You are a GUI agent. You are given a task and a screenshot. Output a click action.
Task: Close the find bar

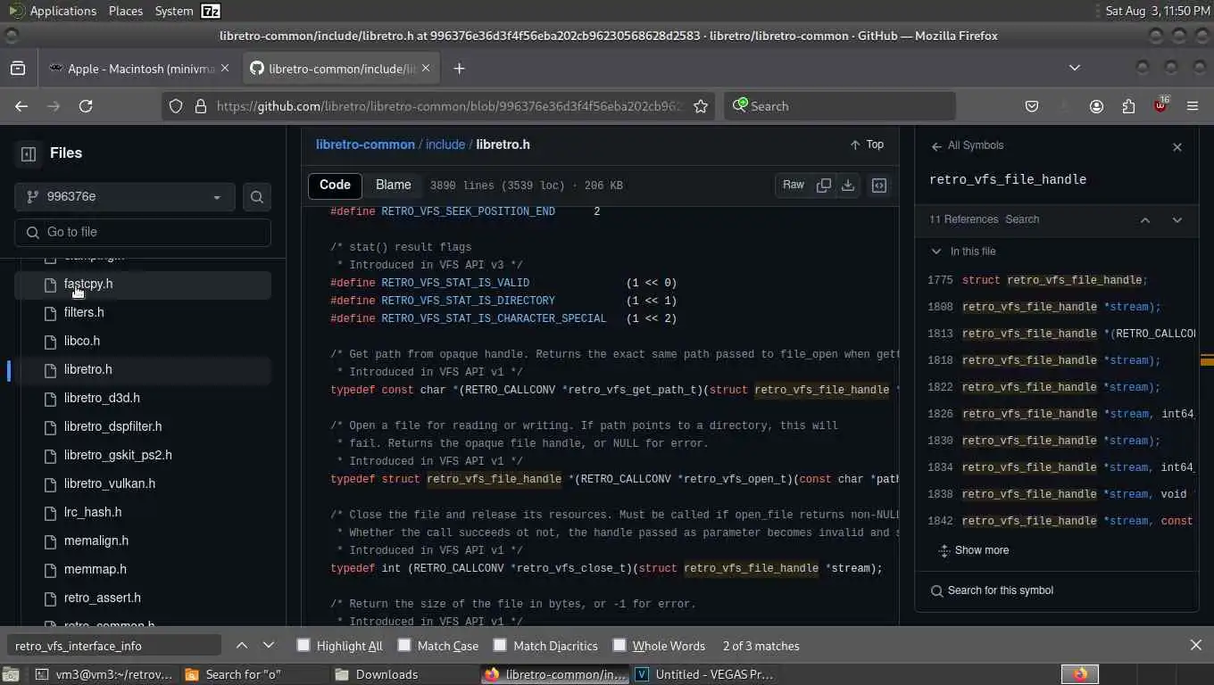1196,646
